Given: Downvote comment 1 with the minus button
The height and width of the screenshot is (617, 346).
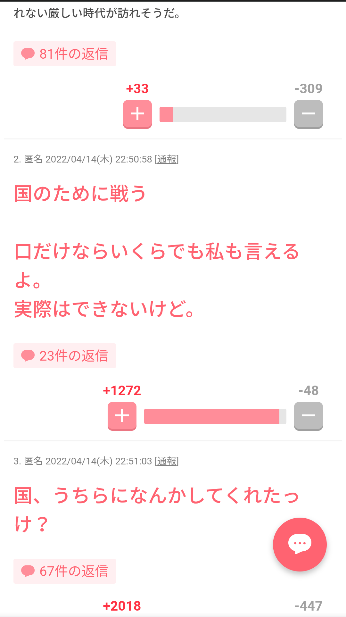Looking at the screenshot, I should point(309,114).
